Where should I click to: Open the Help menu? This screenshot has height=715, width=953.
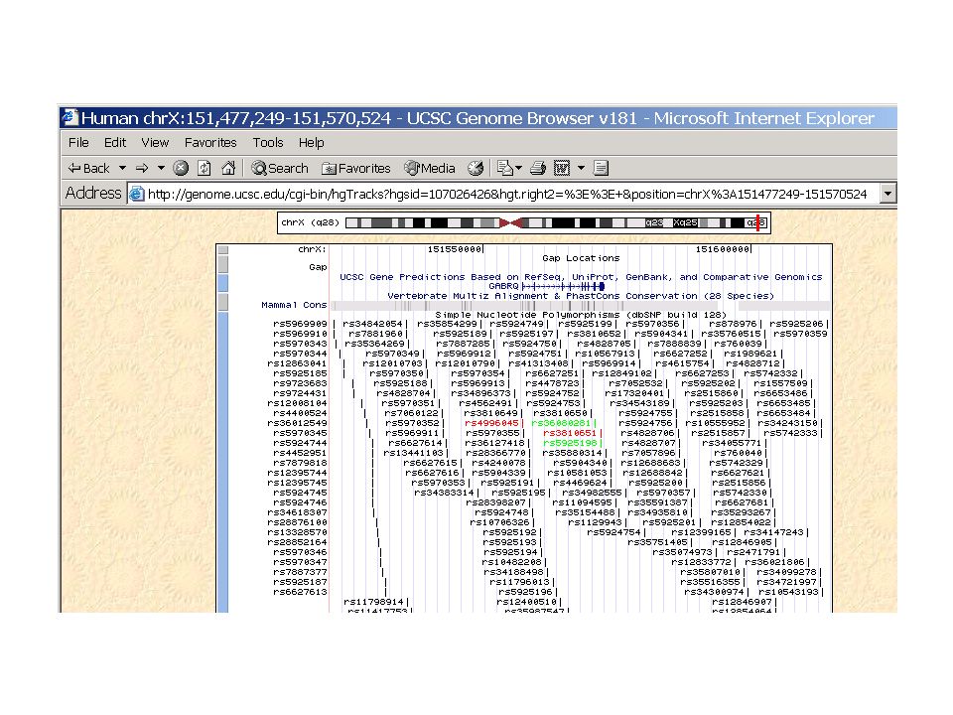311,142
